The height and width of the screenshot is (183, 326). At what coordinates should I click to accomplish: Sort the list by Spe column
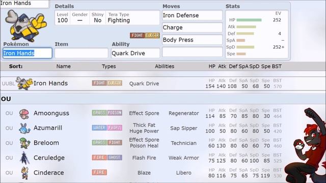point(266,67)
